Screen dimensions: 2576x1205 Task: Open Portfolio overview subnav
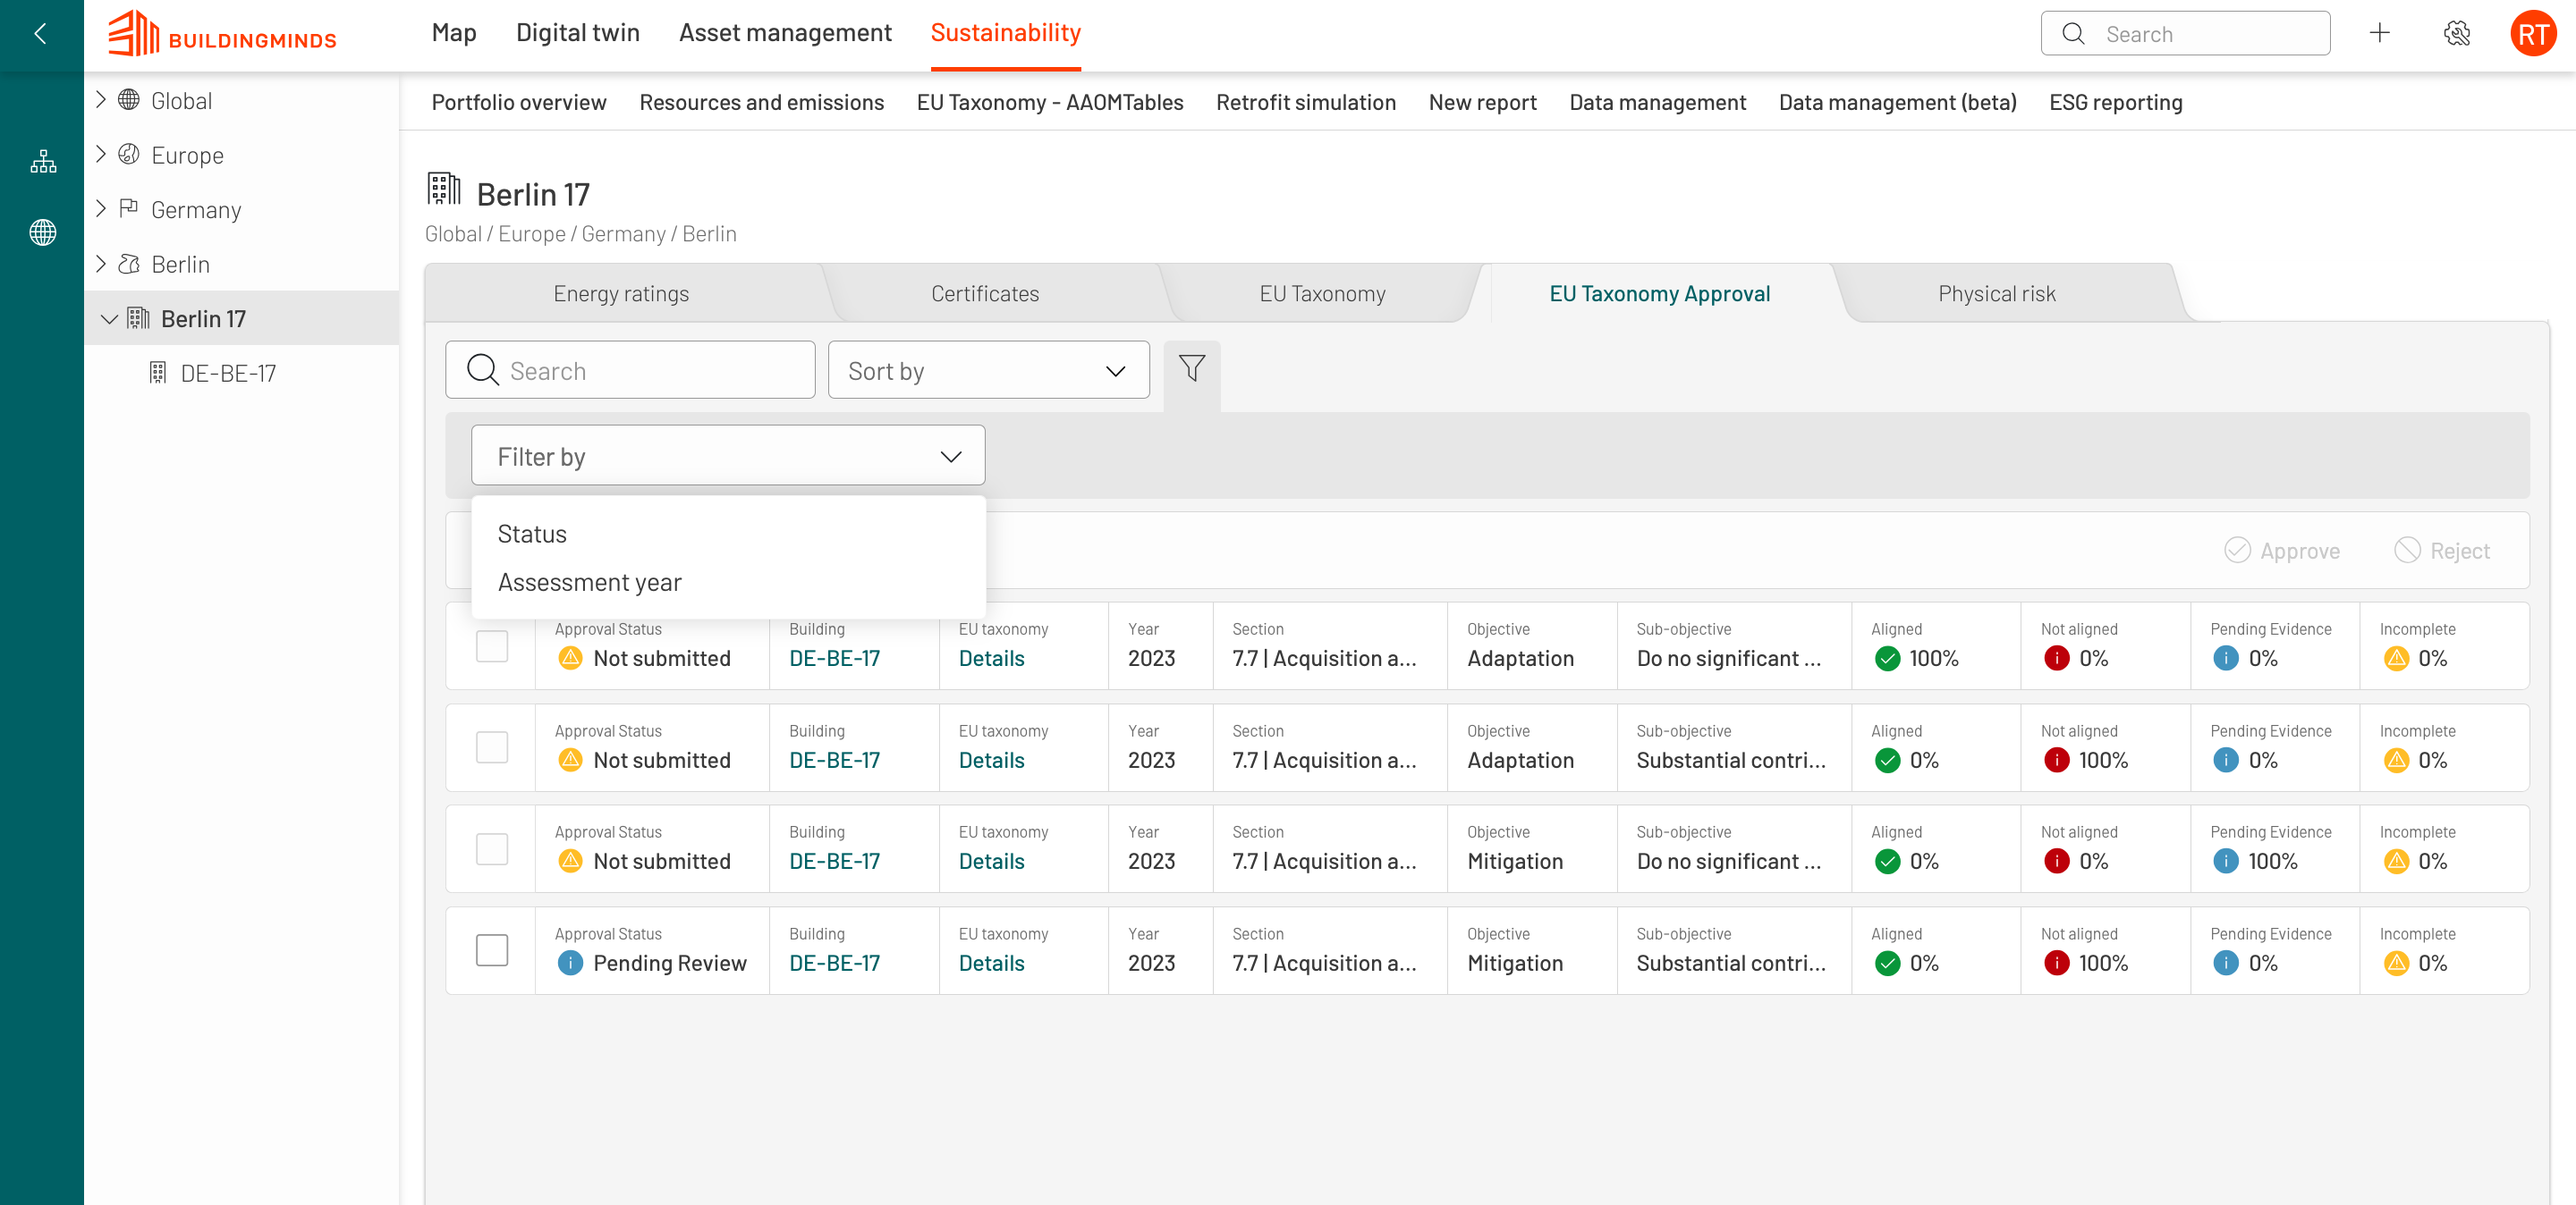tap(519, 102)
